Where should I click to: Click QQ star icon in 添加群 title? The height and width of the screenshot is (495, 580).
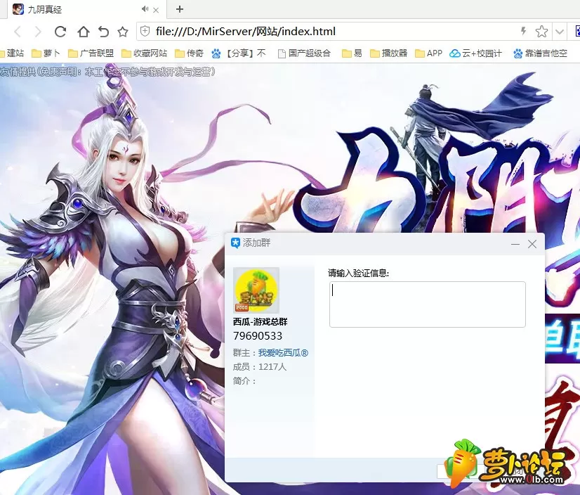pyautogui.click(x=235, y=243)
